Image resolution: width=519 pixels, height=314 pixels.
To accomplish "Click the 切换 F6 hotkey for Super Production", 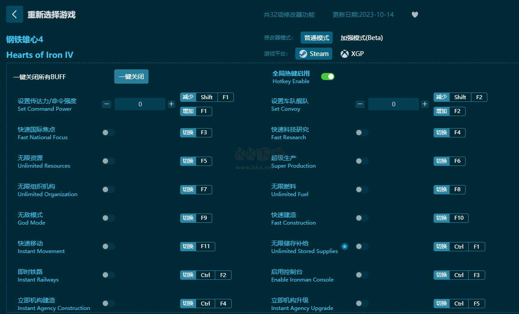I will (x=450, y=161).
